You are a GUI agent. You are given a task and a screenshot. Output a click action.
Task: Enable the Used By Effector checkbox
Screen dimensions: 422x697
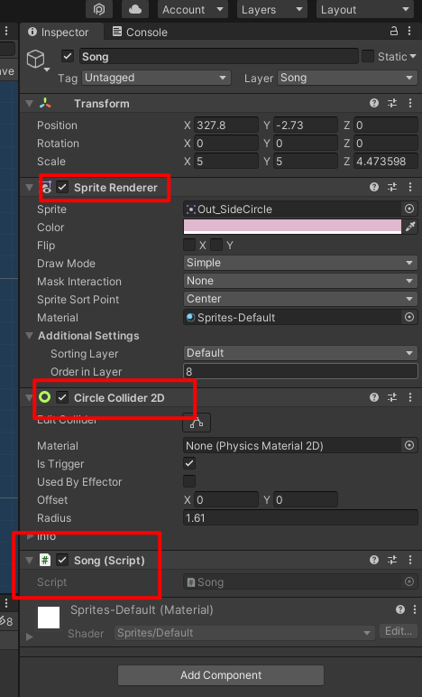[x=189, y=481]
